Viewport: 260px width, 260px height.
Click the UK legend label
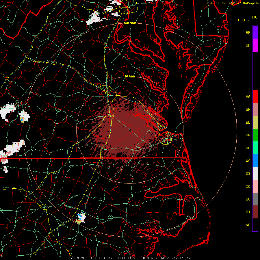pyautogui.click(x=248, y=45)
